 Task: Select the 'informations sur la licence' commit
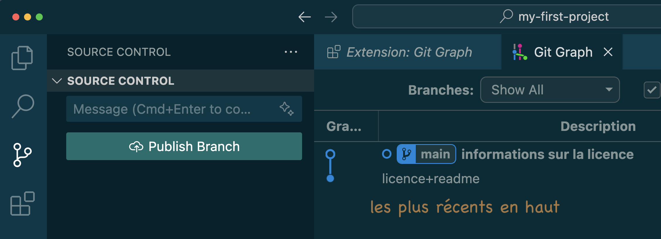click(547, 154)
